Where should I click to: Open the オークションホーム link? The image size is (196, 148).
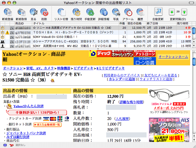pos(173,57)
